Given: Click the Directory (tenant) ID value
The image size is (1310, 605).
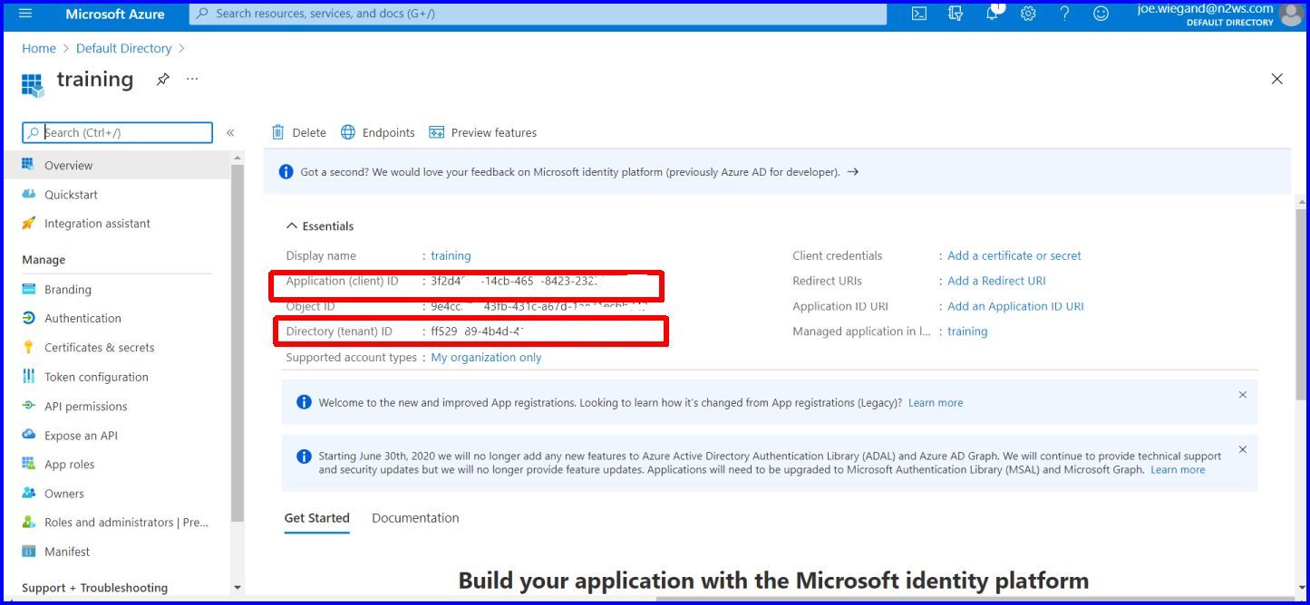Looking at the screenshot, I should click(x=477, y=331).
